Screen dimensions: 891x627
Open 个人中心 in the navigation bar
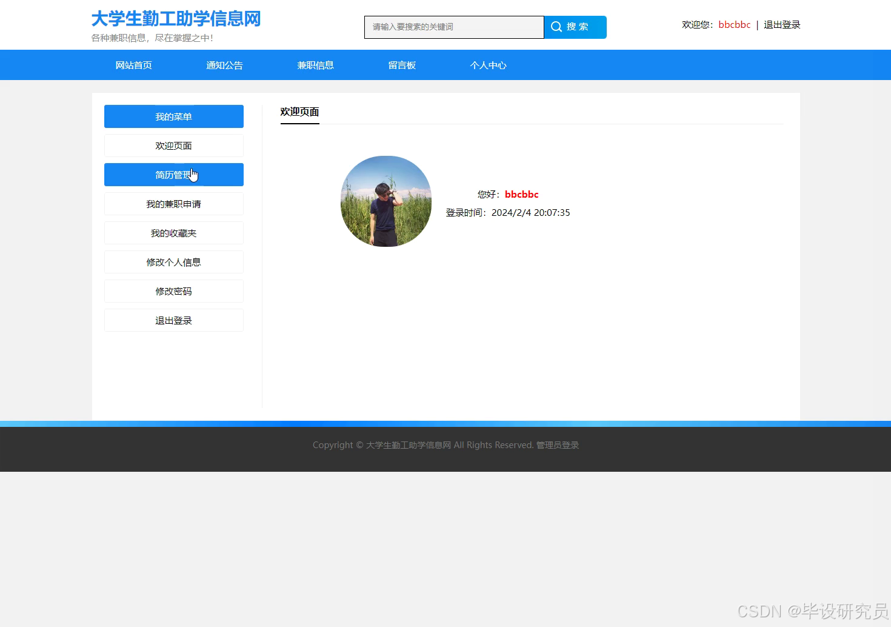[489, 65]
